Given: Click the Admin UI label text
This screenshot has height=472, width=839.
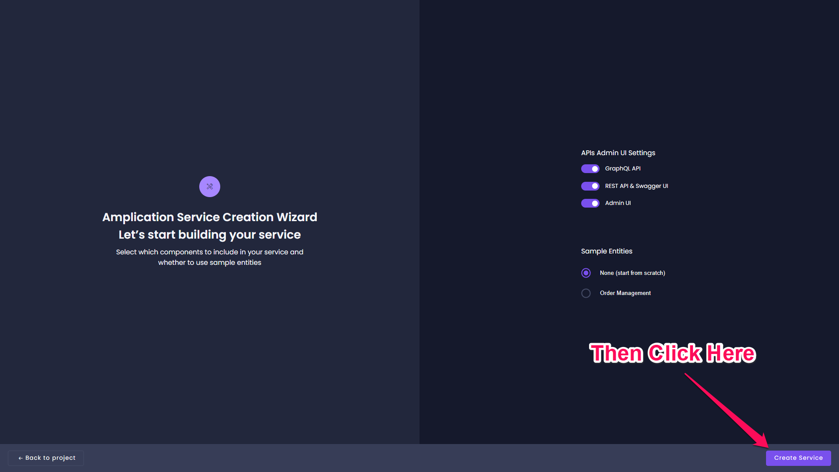Looking at the screenshot, I should (617, 203).
